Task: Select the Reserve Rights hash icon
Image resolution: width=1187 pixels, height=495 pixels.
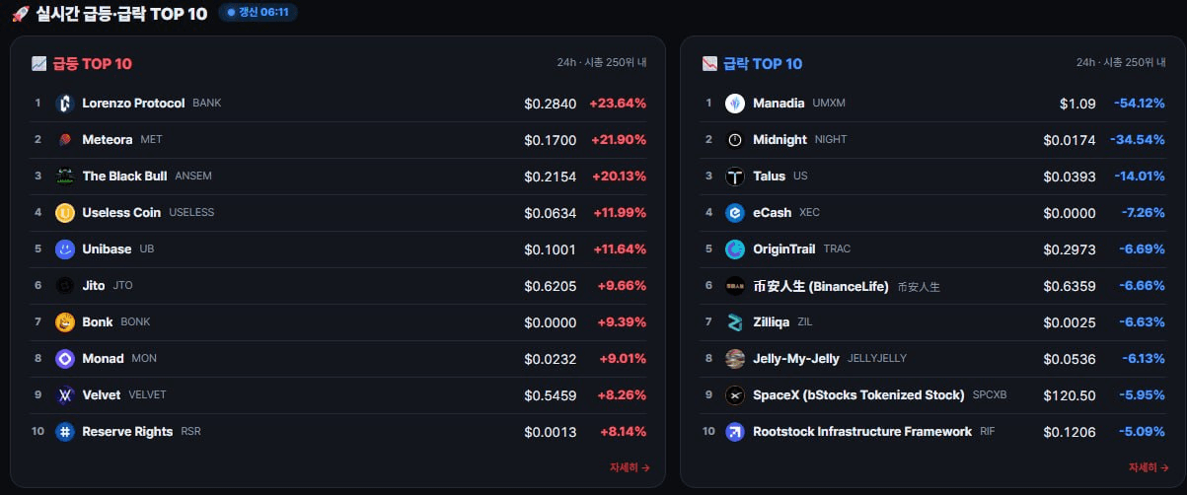Action: [65, 432]
